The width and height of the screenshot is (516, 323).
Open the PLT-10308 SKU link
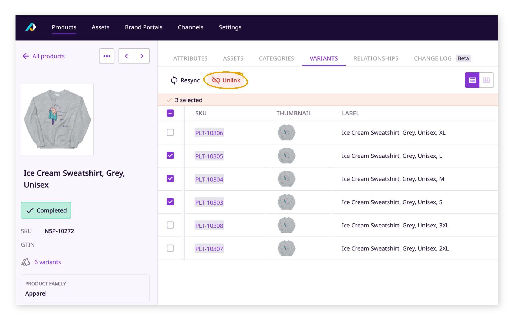point(209,226)
